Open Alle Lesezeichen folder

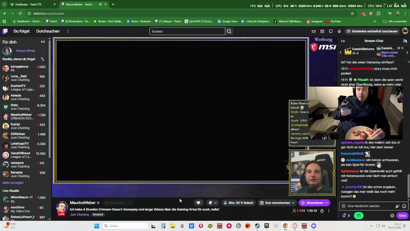(395, 21)
